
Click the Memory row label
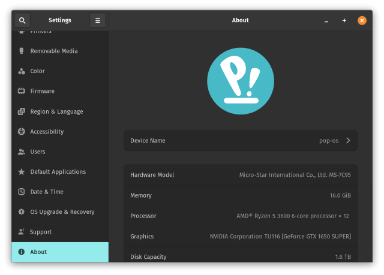pos(141,195)
